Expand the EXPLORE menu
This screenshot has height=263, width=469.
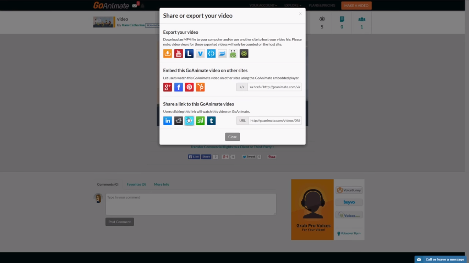[x=292, y=5]
